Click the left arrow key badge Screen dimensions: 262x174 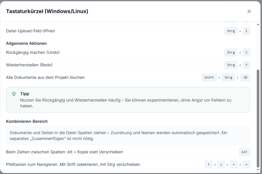pos(234,165)
